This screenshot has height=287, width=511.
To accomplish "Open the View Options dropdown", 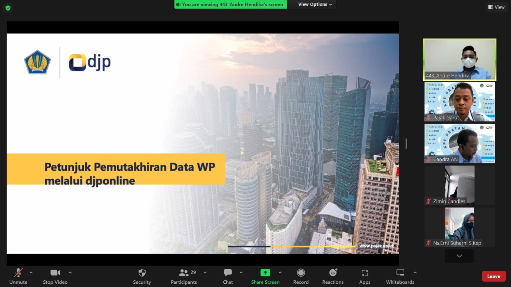I will tap(315, 4).
